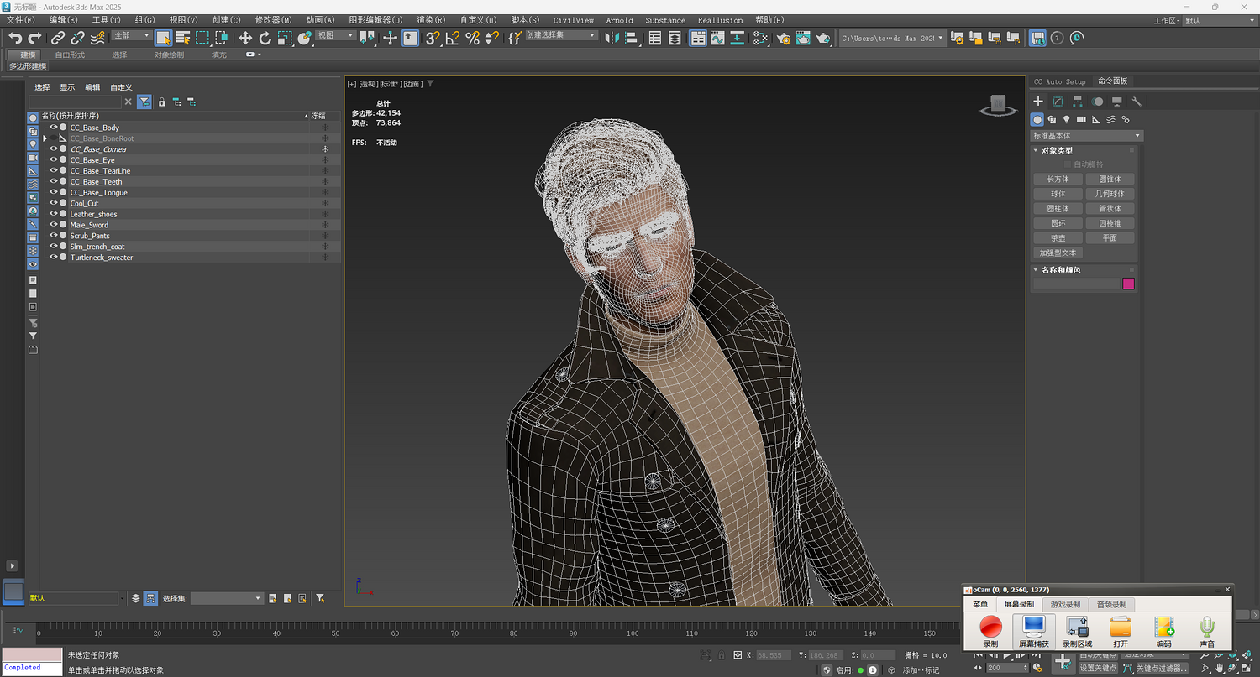This screenshot has height=677, width=1260.
Task: Open the 标准基本体 primitive type dropdown
Action: point(1087,136)
